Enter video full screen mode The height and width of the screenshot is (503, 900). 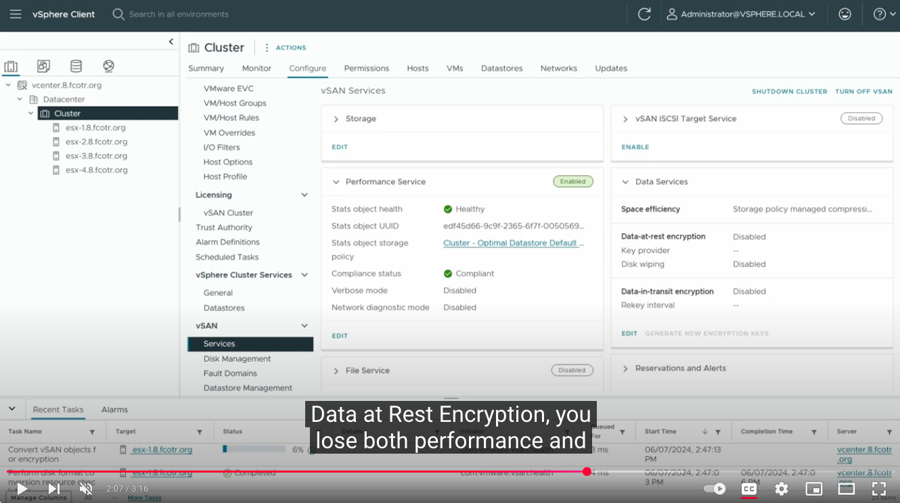pos(879,489)
